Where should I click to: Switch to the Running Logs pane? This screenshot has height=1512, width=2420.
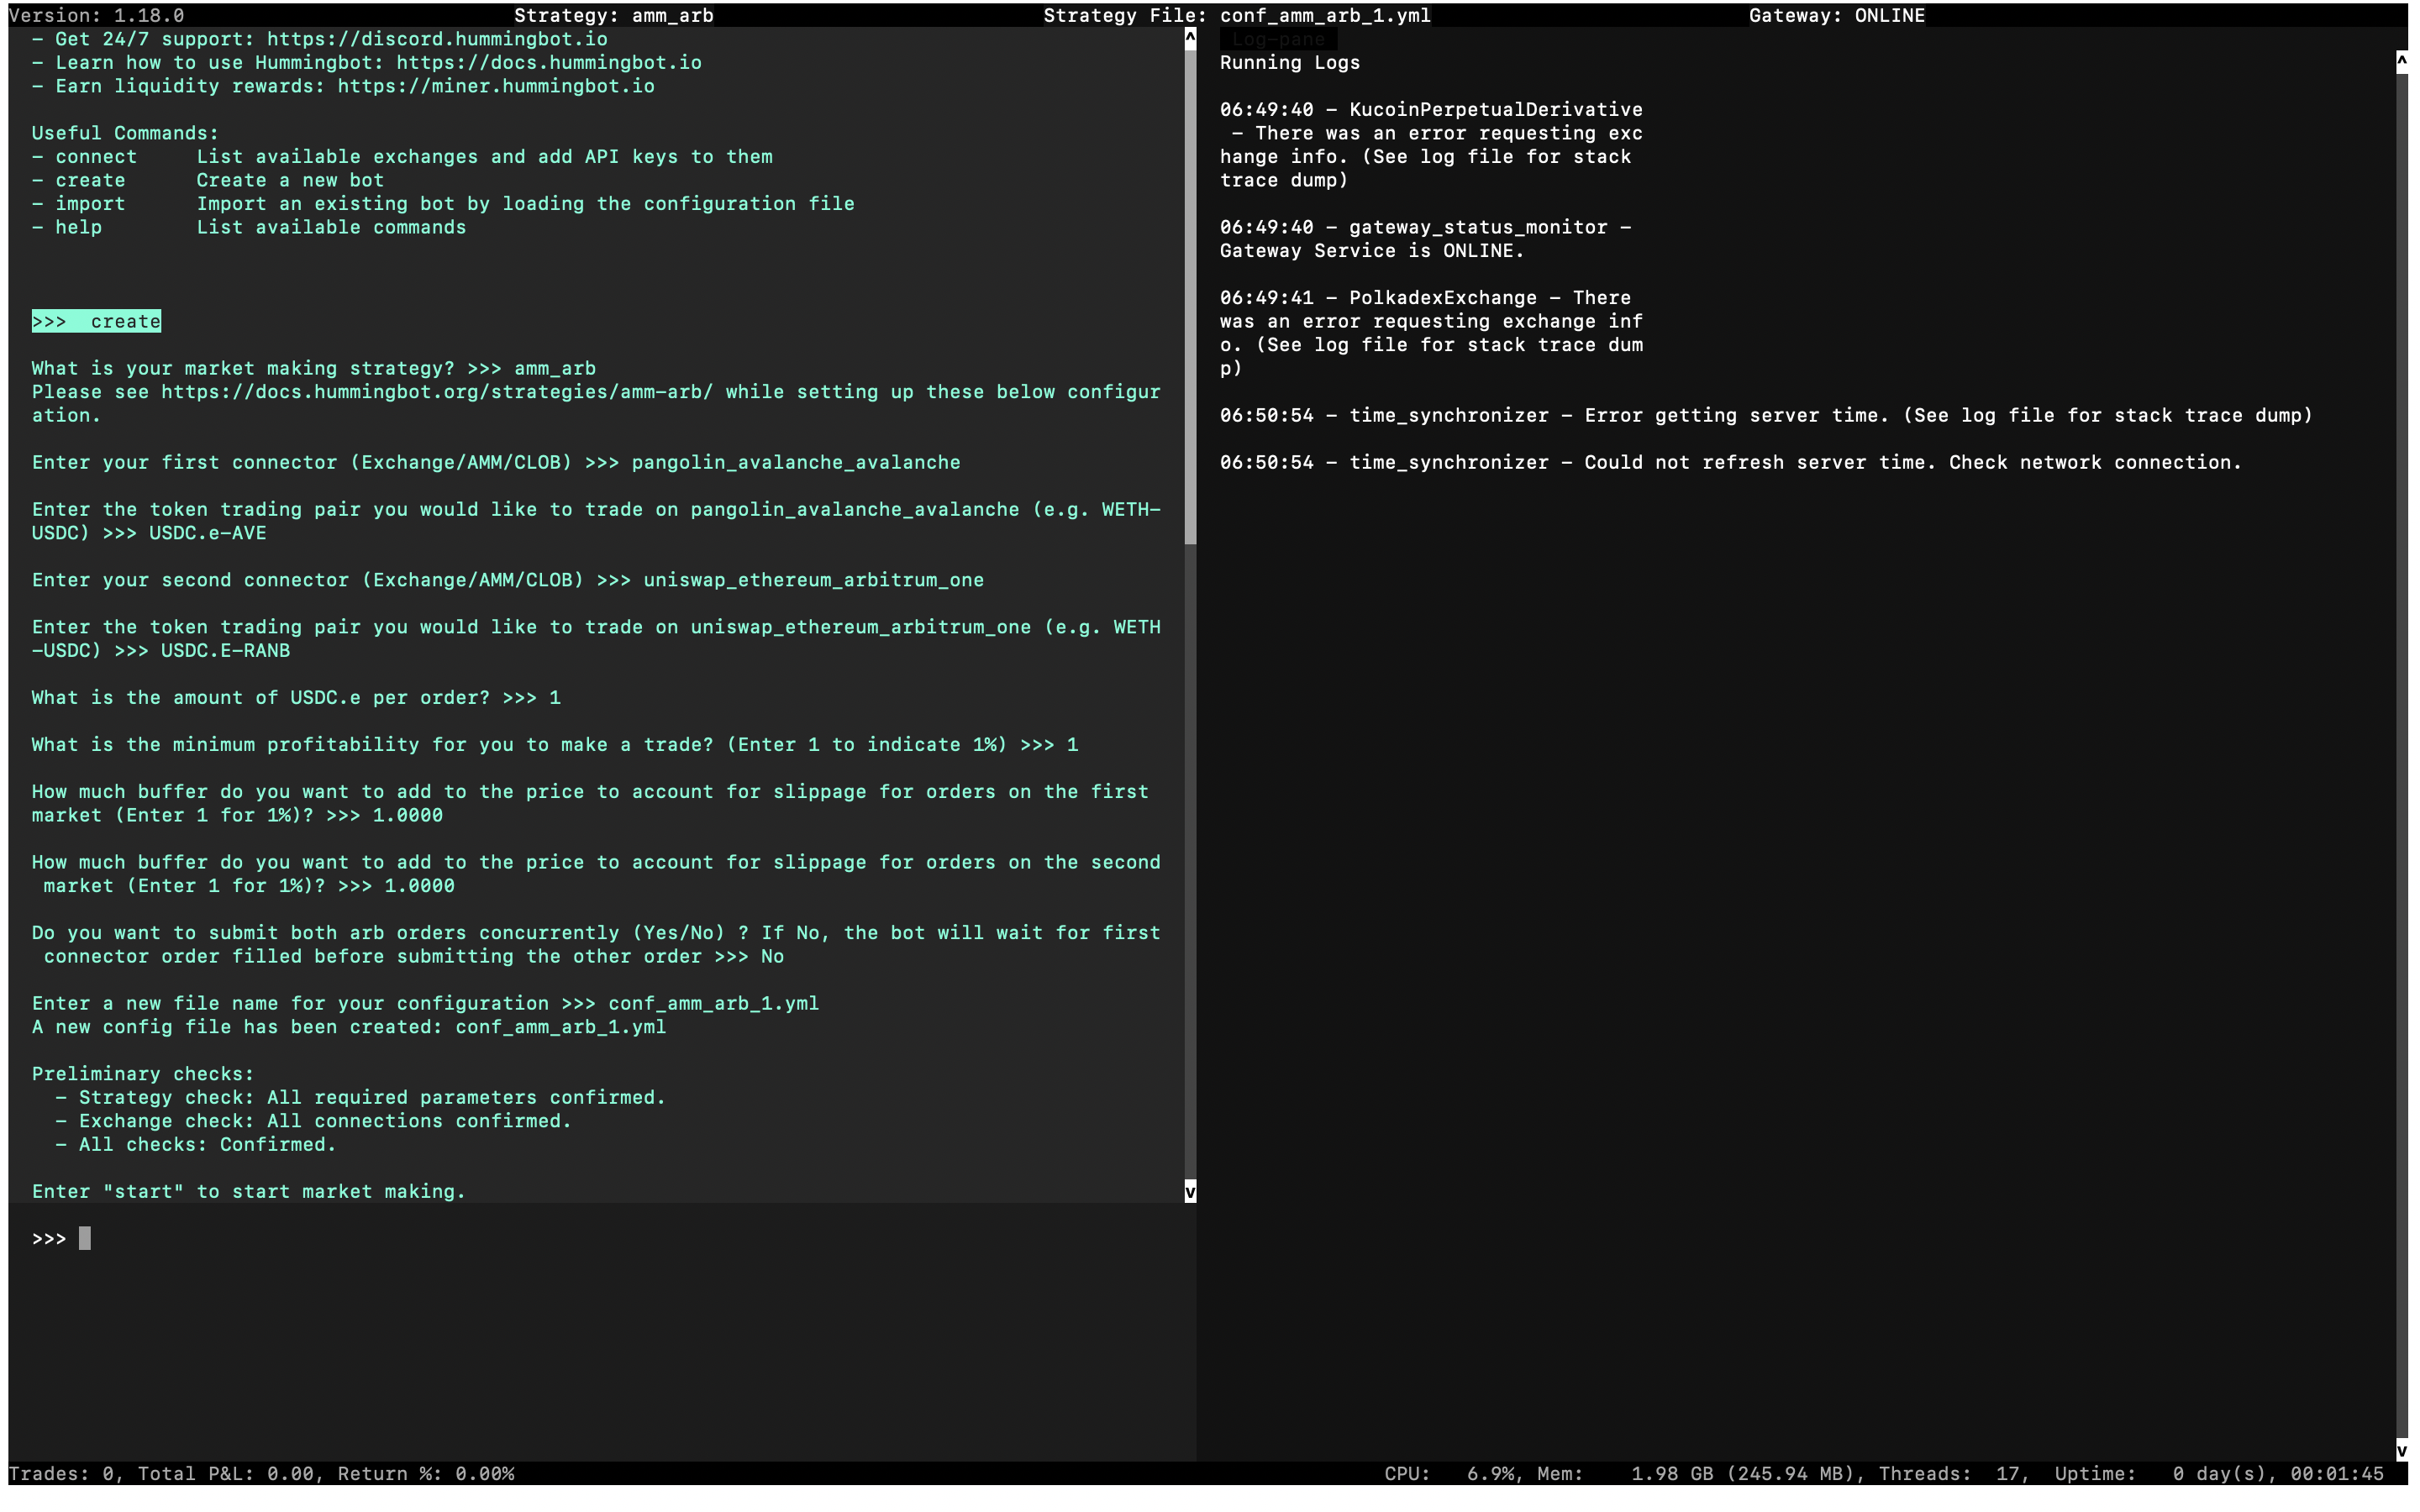point(1289,62)
